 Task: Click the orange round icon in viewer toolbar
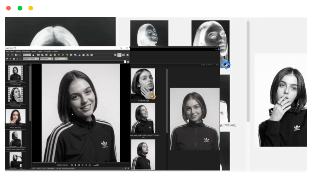(x=55, y=55)
